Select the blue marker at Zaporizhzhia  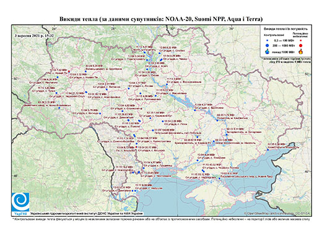coord(227,134)
